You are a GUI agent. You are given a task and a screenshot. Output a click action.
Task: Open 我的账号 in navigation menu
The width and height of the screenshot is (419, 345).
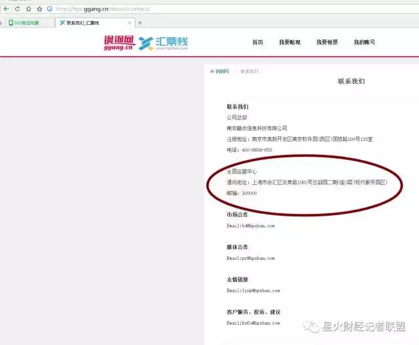coord(365,42)
